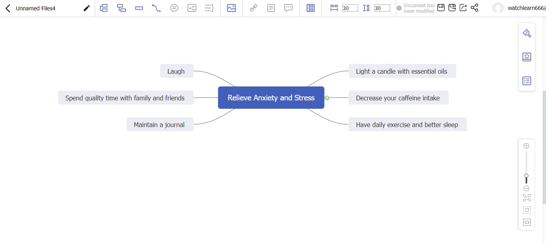This screenshot has width=546, height=243.
Task: Select the central Relieve Anxiety and Stress node
Action: pyautogui.click(x=271, y=98)
